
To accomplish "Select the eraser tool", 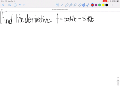I will coord(80,5).
